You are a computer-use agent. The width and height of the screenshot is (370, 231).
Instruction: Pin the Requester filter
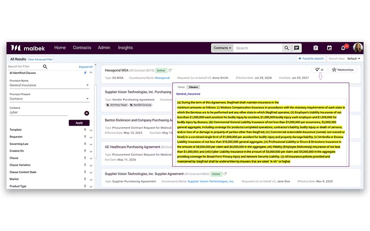click(x=85, y=137)
